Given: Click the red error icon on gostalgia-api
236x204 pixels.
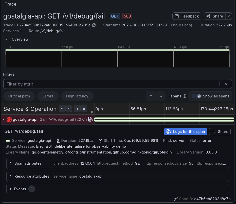Looking at the screenshot, I should 9,120.
